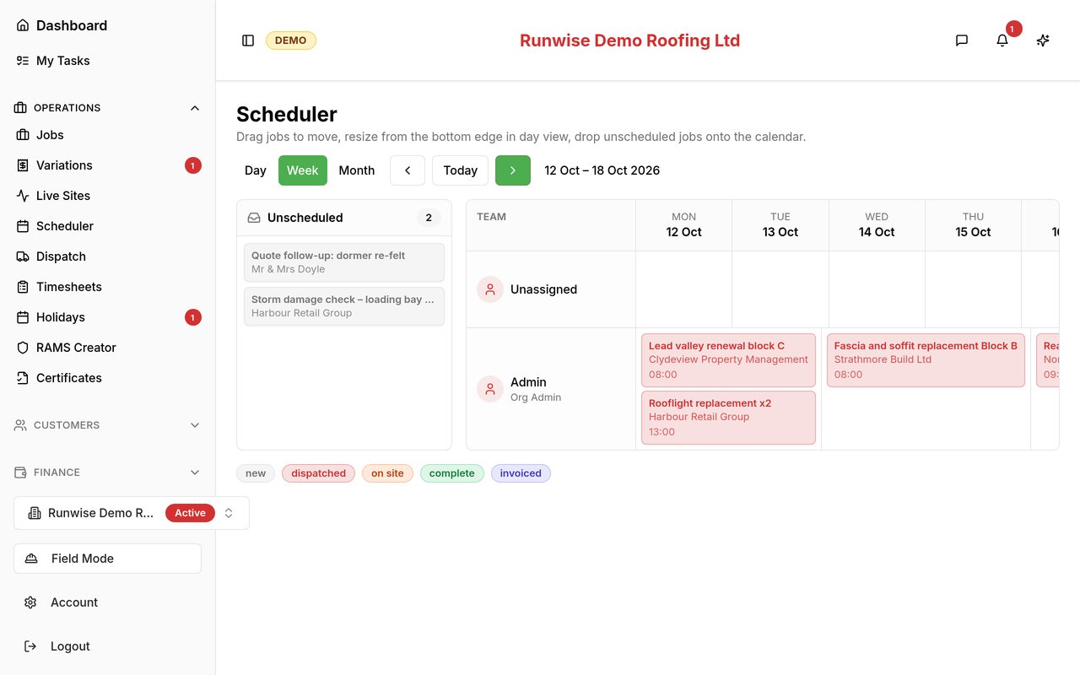1080x675 pixels.
Task: Click the Certificates document icon
Action: [x=23, y=378]
